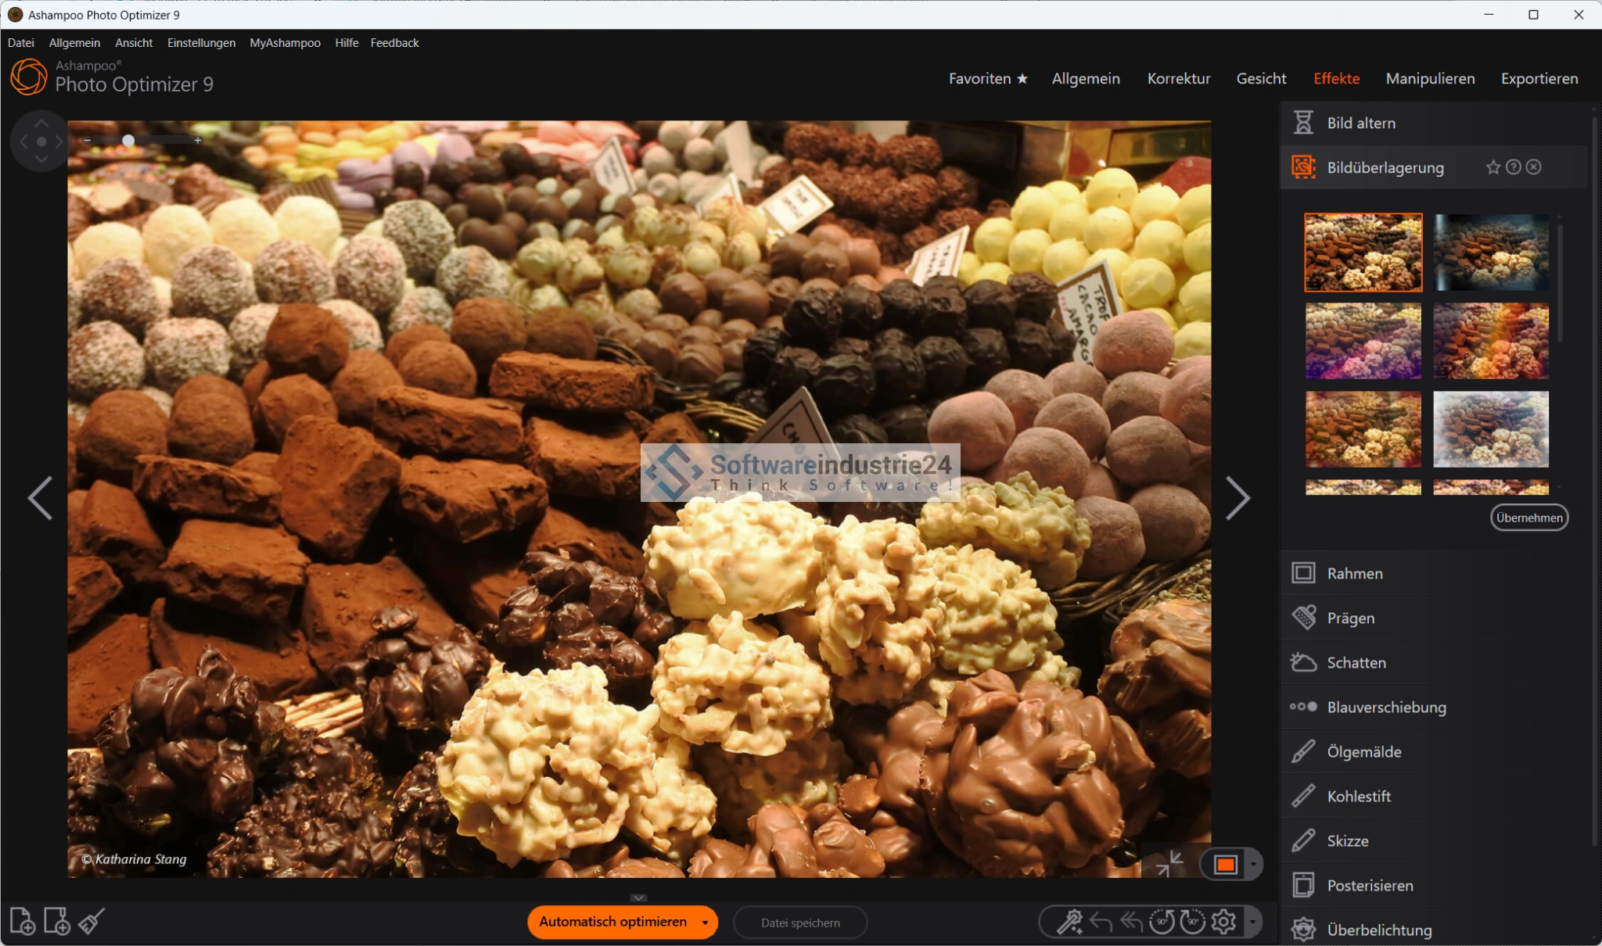
Task: Click the Übernehmen button
Action: [1528, 518]
